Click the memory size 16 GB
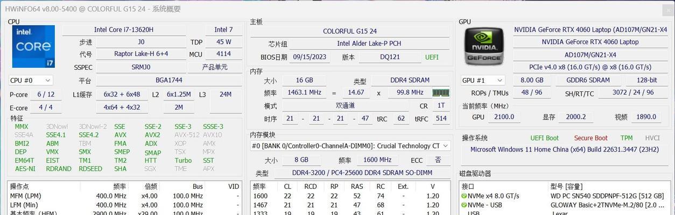Image resolution: width=675 pixels, height=215 pixels. (304, 80)
